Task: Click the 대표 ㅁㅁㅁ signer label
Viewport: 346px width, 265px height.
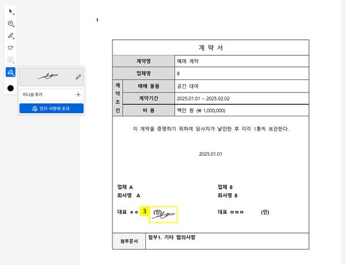Action: 231,212
